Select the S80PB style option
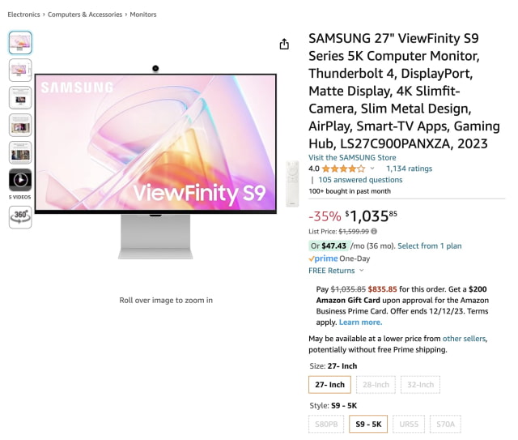The width and height of the screenshot is (518, 440). click(326, 424)
